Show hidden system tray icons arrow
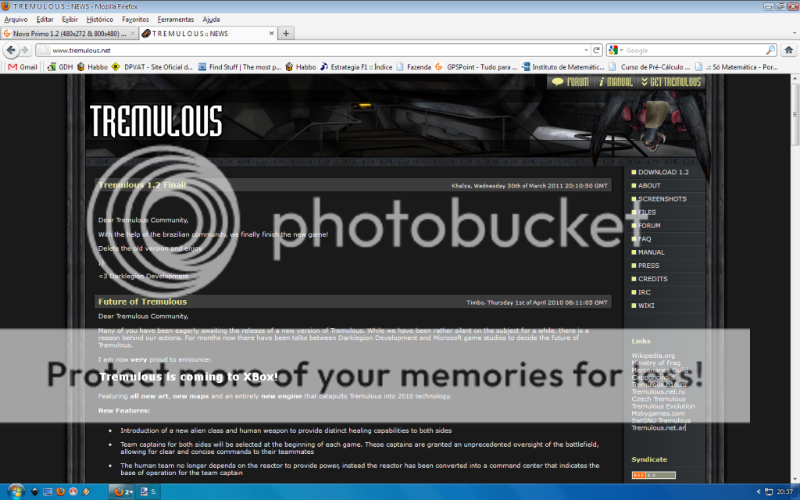The height and width of the screenshot is (500, 800). [758, 492]
